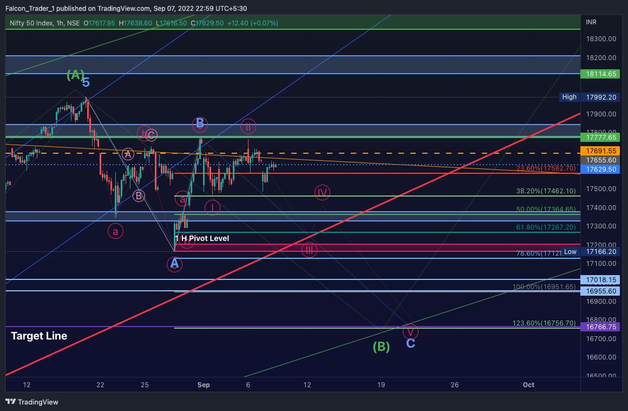This screenshot has height=411, width=628.
Task: Click the 16600.00 price axis tick
Action: pyautogui.click(x=601, y=357)
